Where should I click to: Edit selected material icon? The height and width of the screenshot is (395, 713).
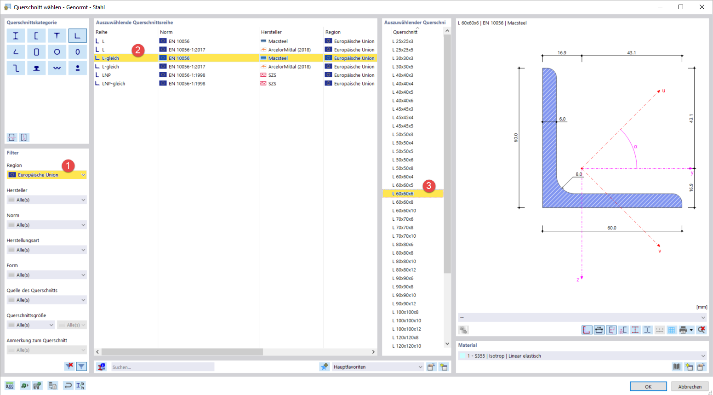(x=701, y=366)
